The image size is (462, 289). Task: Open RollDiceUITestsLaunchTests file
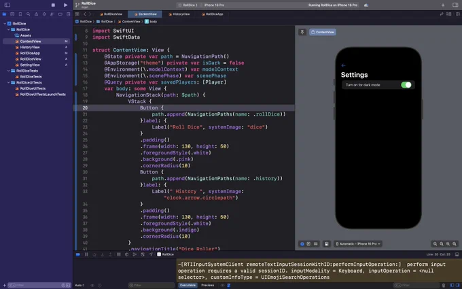click(42, 95)
